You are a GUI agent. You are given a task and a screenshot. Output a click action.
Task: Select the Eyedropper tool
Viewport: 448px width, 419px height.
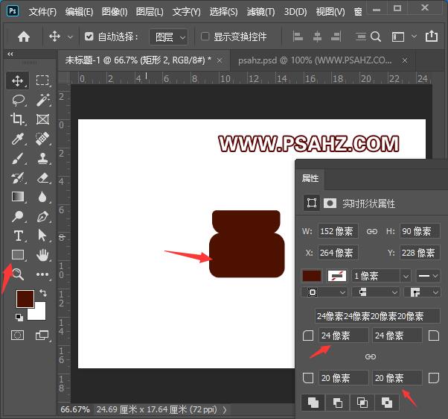(18, 139)
